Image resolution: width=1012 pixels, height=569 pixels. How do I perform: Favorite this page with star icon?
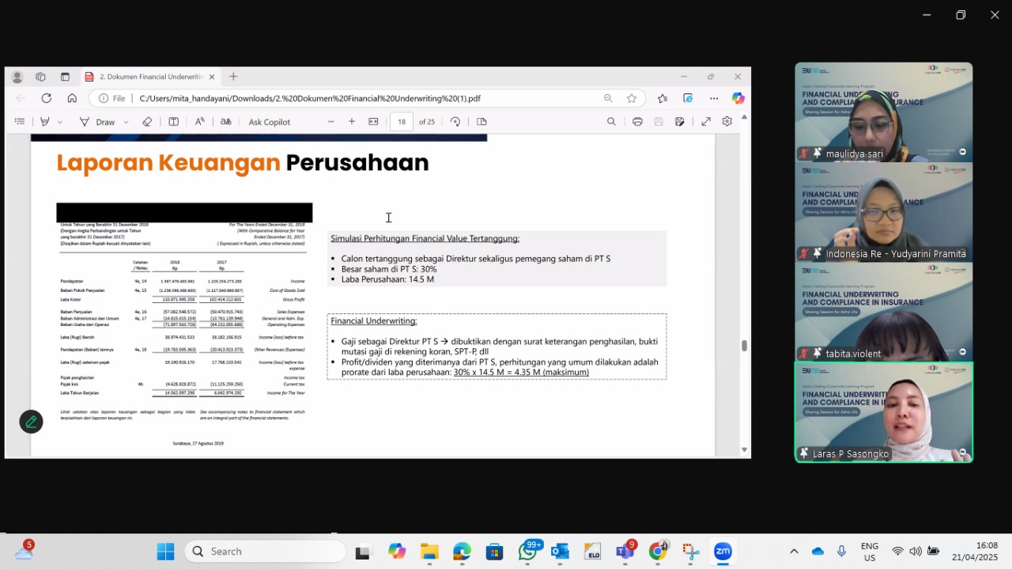coord(632,98)
